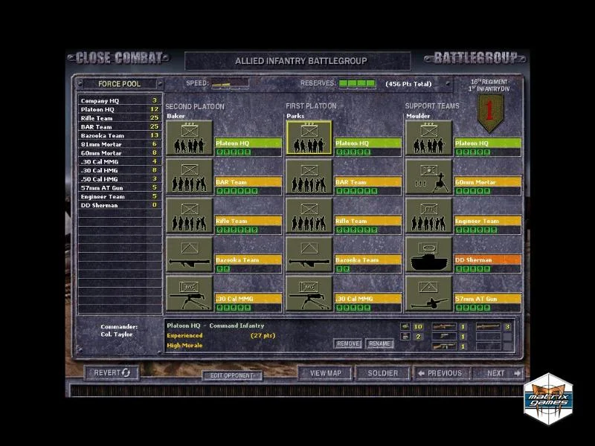Click Baker's Bazooka Team weapon icon
Image resolution: width=595 pixels, height=446 pixels.
pyautogui.click(x=188, y=254)
